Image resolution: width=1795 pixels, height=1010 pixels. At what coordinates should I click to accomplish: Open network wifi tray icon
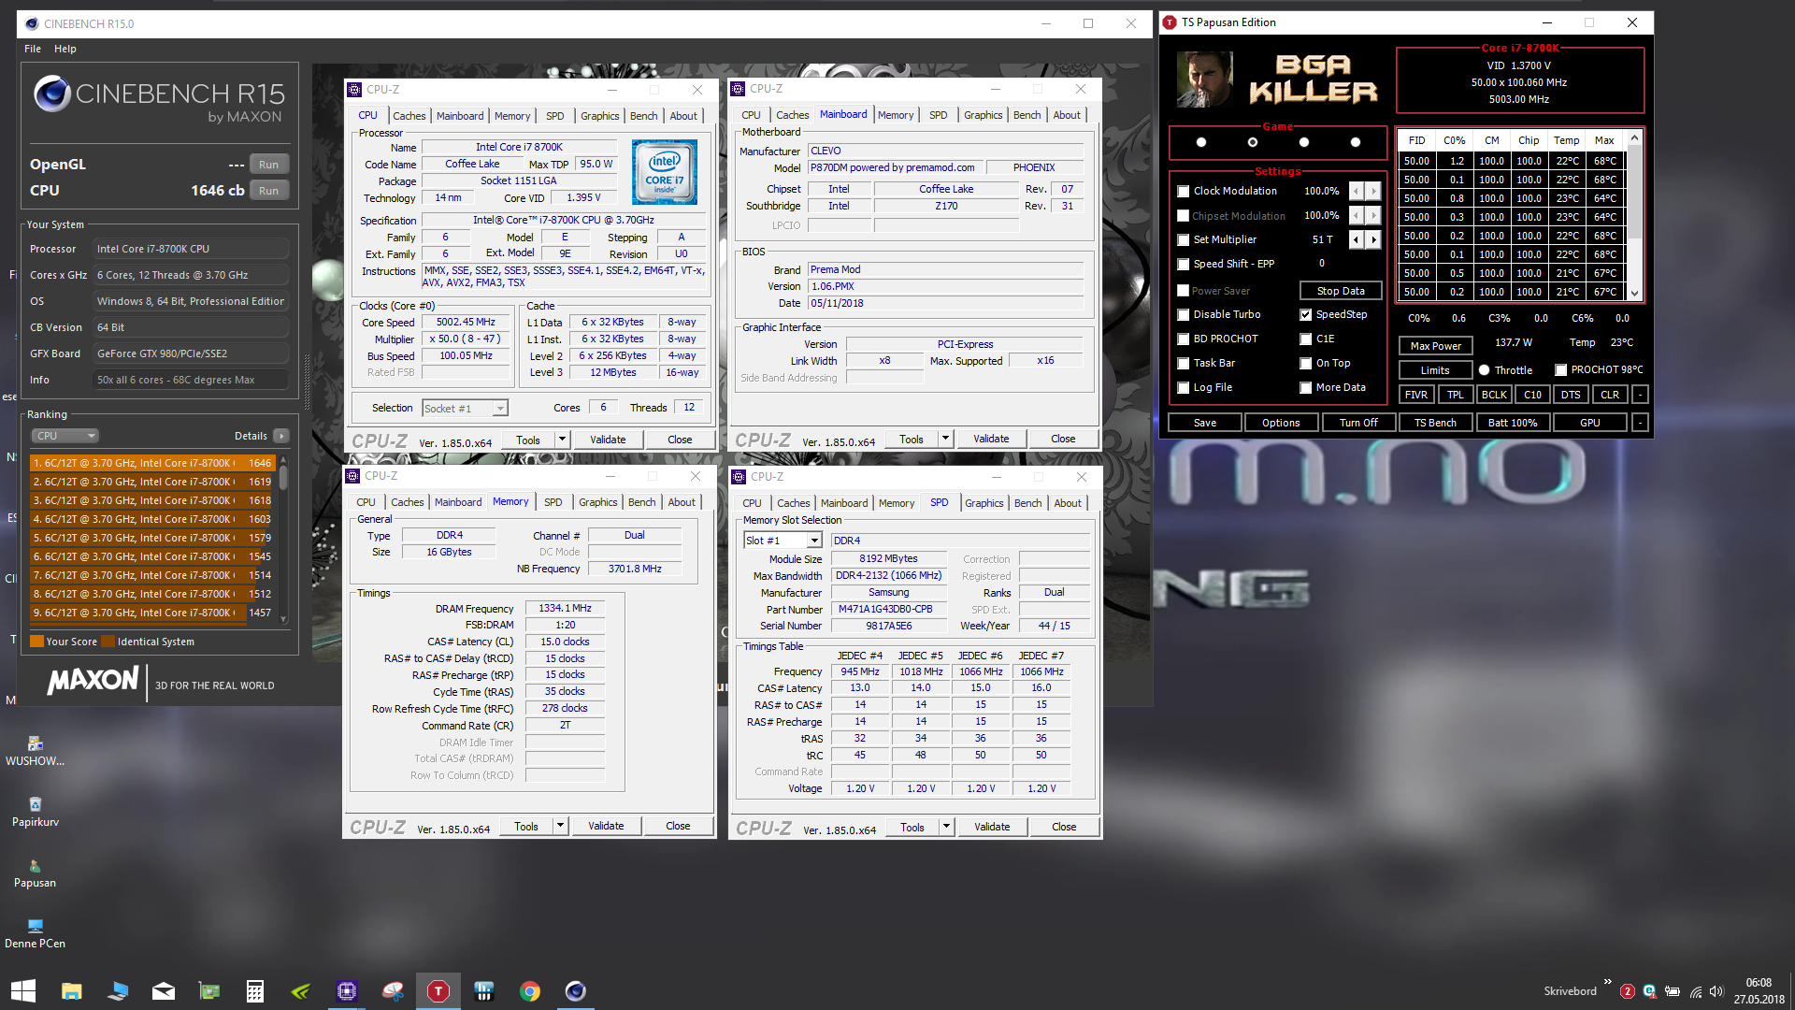(x=1696, y=991)
